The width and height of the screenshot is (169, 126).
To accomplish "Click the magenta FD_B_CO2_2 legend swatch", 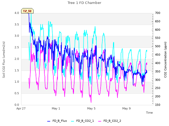I will [100, 121].
